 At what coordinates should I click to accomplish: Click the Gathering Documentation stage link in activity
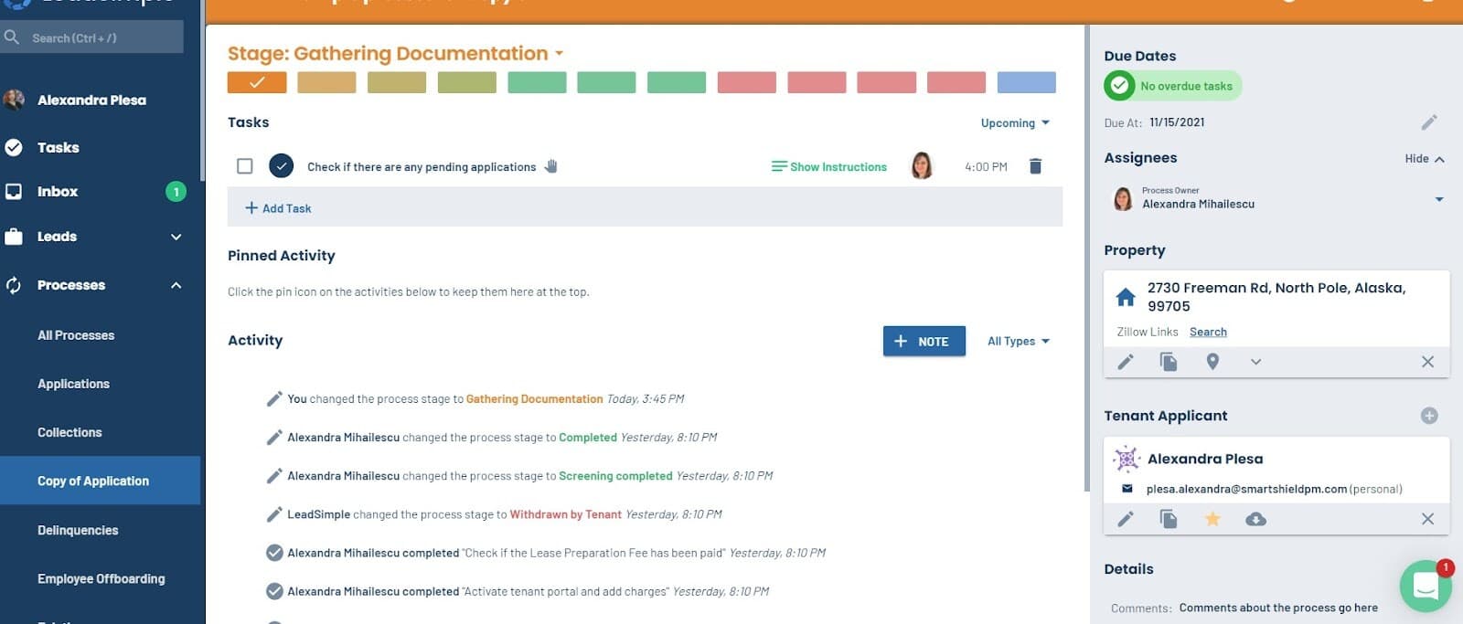click(x=534, y=399)
